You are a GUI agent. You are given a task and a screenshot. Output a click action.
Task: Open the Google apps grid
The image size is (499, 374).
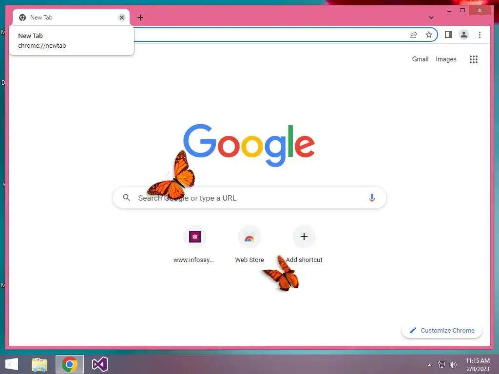point(474,59)
